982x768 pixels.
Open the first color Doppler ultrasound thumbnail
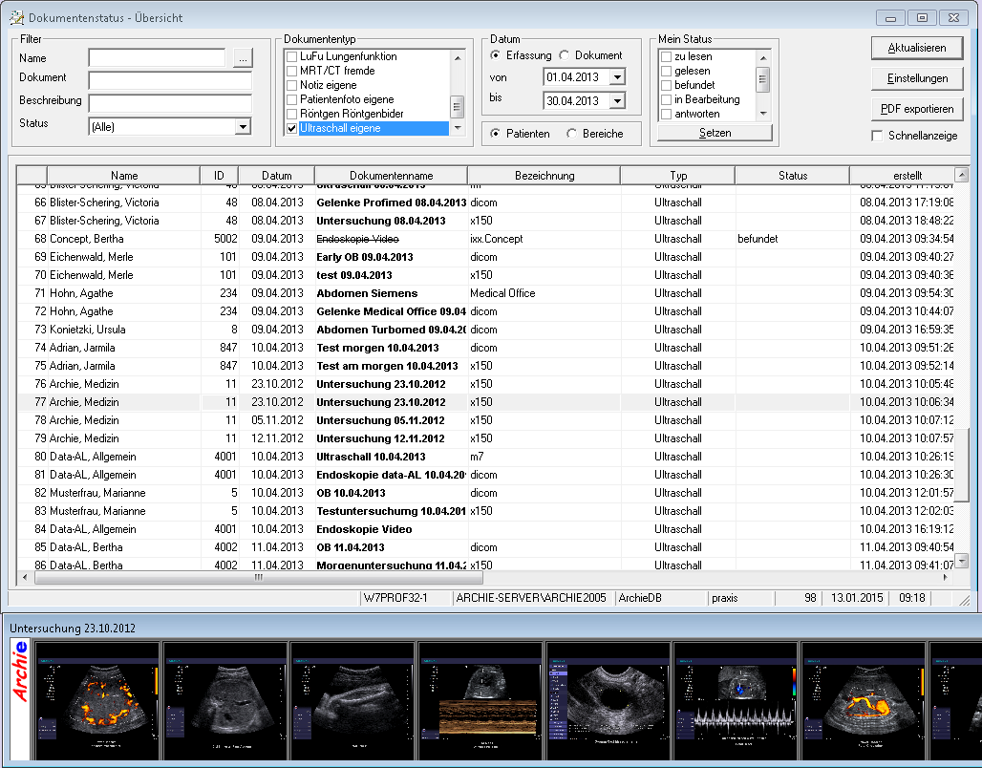tap(96, 700)
